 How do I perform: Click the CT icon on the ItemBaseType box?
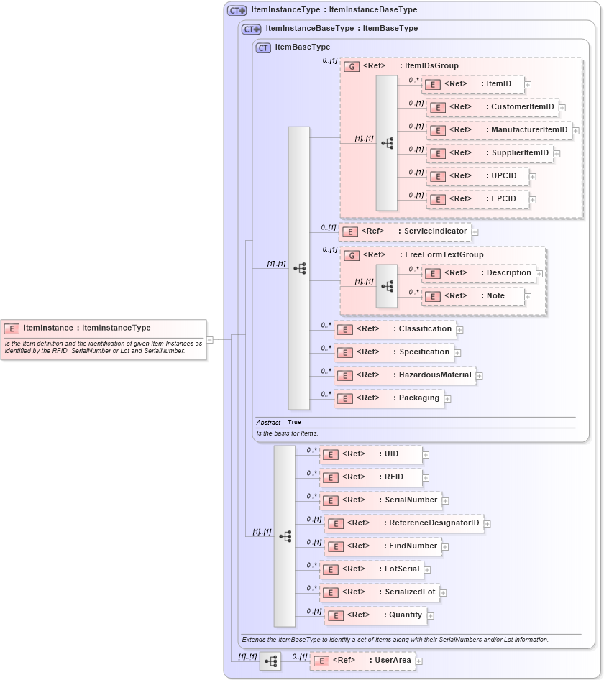click(x=262, y=47)
